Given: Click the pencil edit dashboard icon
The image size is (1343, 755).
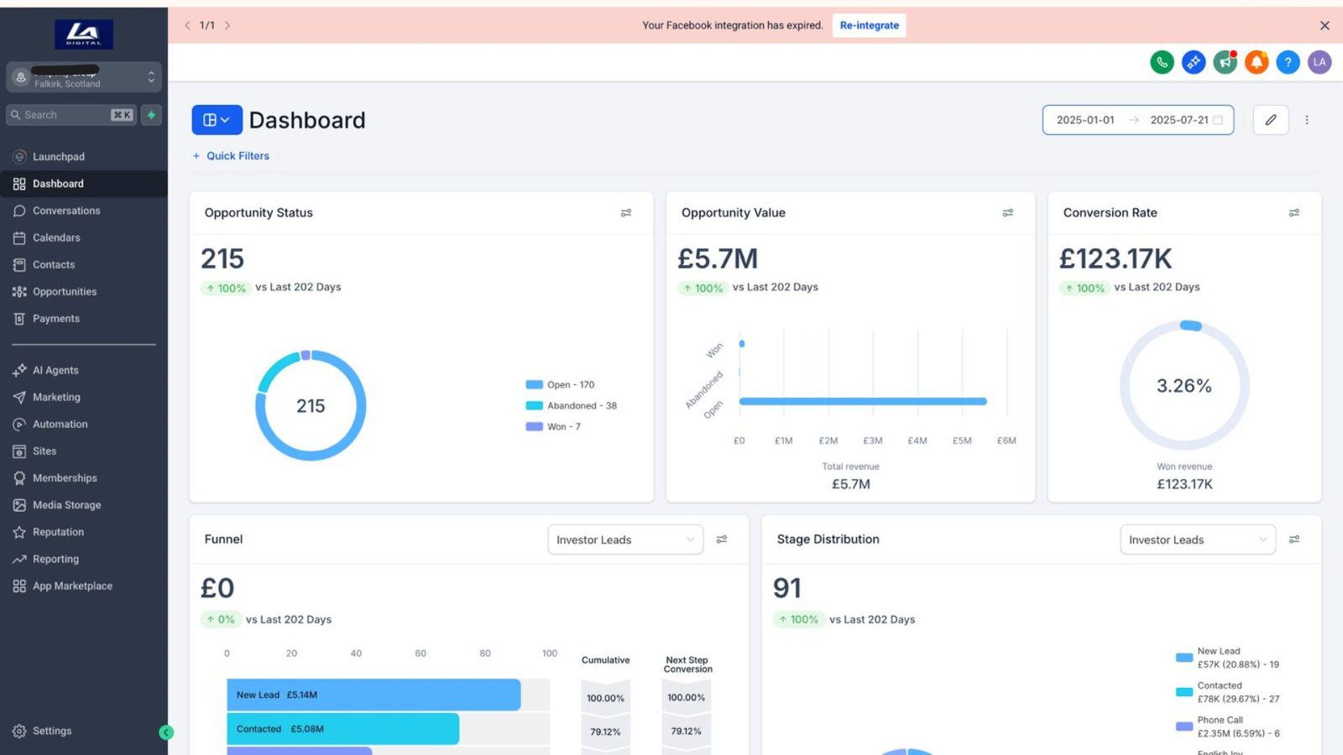Looking at the screenshot, I should [x=1270, y=120].
